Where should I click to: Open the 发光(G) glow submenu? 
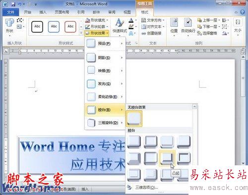105,84
